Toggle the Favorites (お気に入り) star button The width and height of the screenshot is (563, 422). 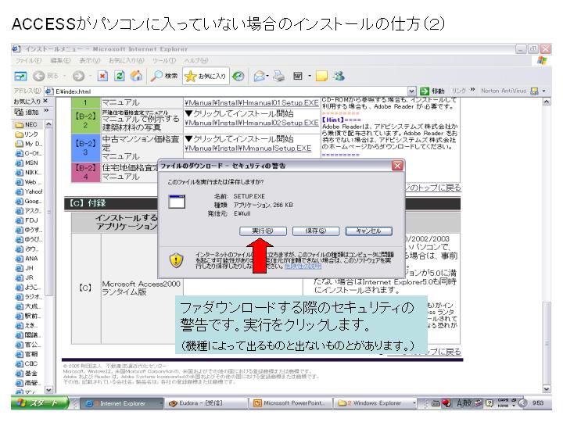[206, 76]
